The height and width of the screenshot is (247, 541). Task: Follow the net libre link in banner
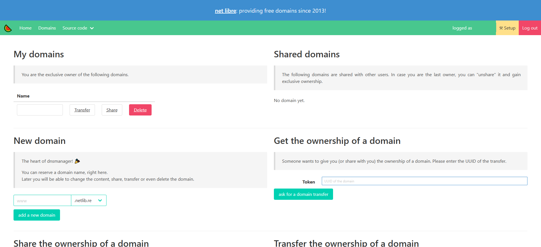[225, 11]
